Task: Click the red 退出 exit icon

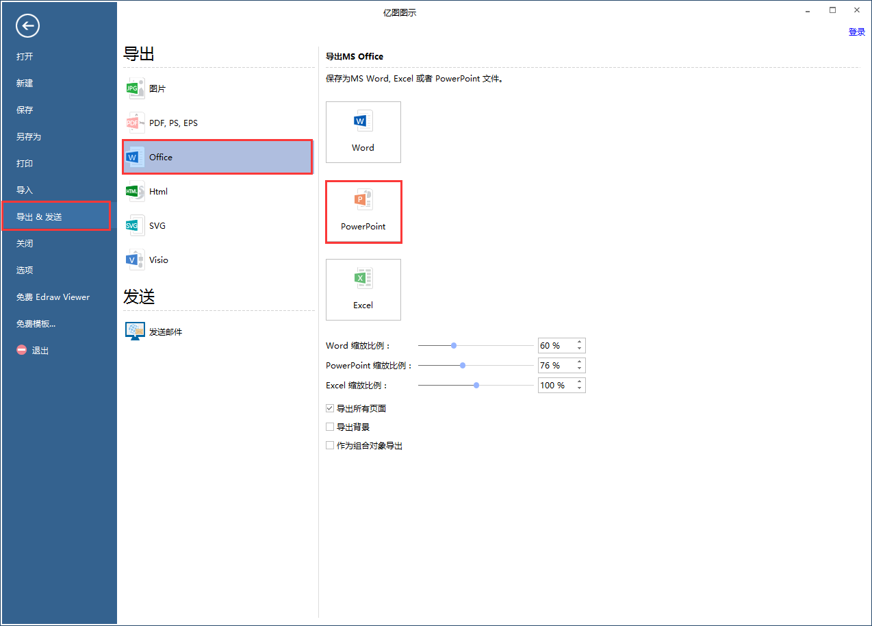Action: [x=22, y=350]
